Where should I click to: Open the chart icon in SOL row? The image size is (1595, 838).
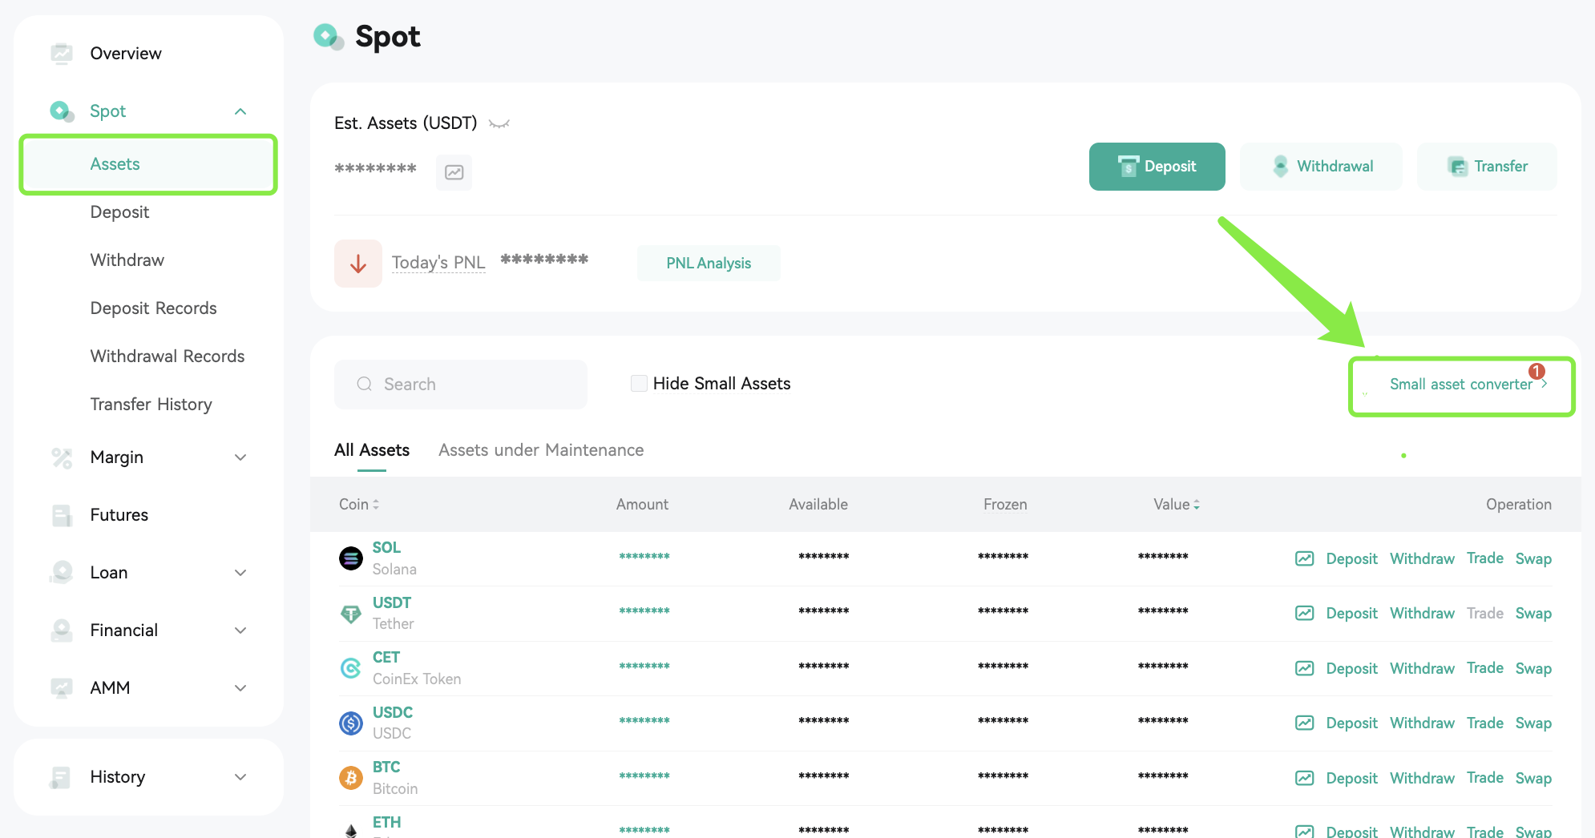[1305, 558]
